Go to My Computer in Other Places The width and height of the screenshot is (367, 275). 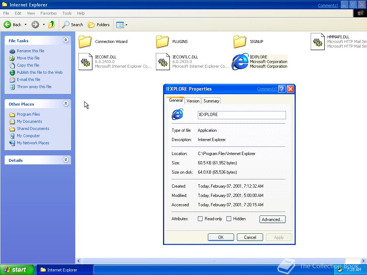click(x=28, y=136)
